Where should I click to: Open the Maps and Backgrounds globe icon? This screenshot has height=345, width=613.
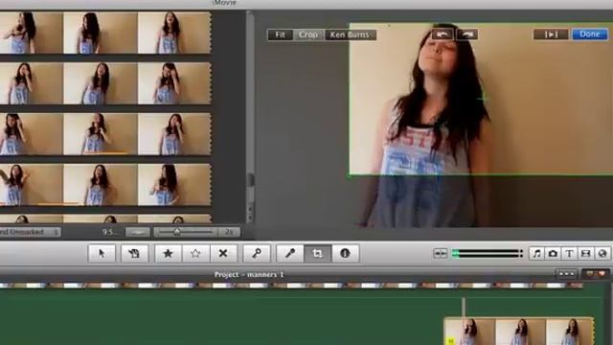point(602,253)
